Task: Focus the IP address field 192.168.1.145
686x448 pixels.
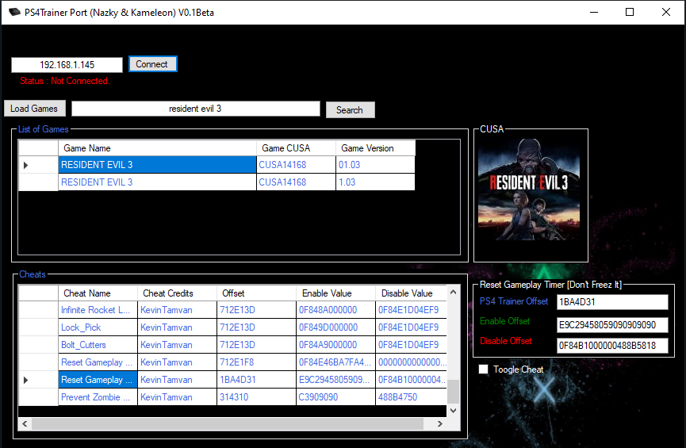Action: click(67, 65)
